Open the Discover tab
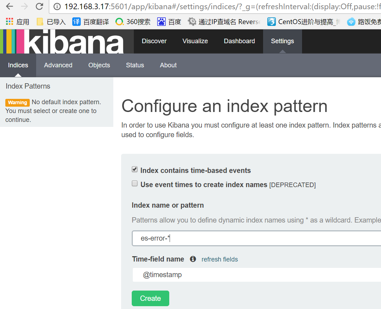Image resolution: width=381 pixels, height=309 pixels. 154,41
